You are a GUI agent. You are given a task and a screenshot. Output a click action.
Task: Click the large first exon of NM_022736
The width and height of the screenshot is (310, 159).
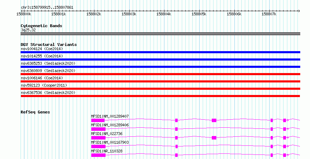98,138
